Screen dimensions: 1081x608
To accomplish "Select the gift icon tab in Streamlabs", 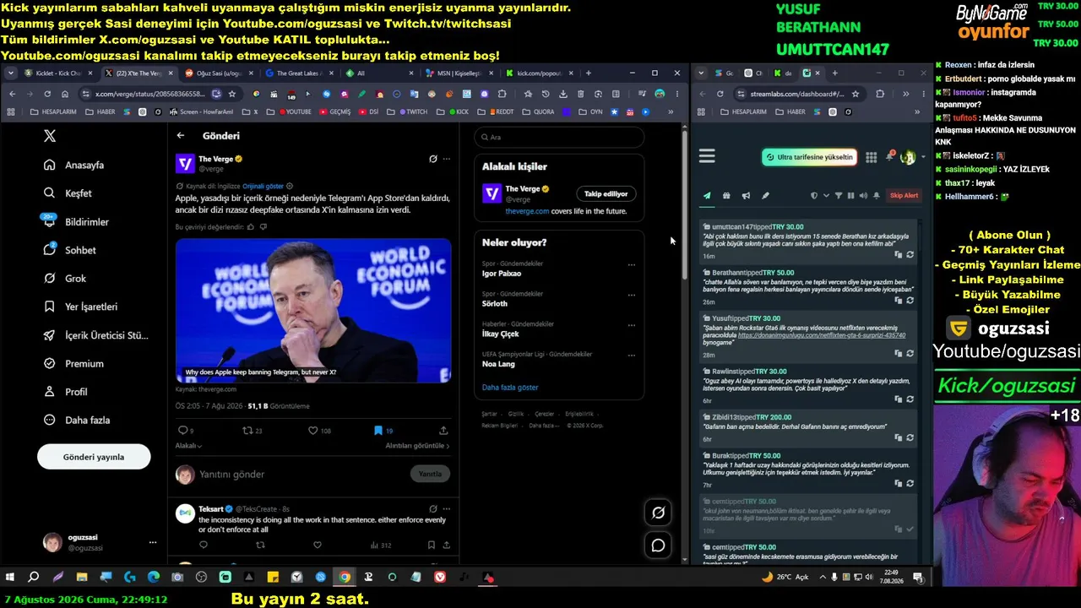I will point(726,196).
